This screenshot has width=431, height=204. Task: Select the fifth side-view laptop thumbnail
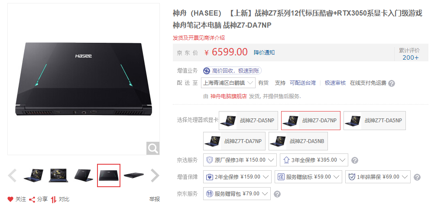(134, 175)
